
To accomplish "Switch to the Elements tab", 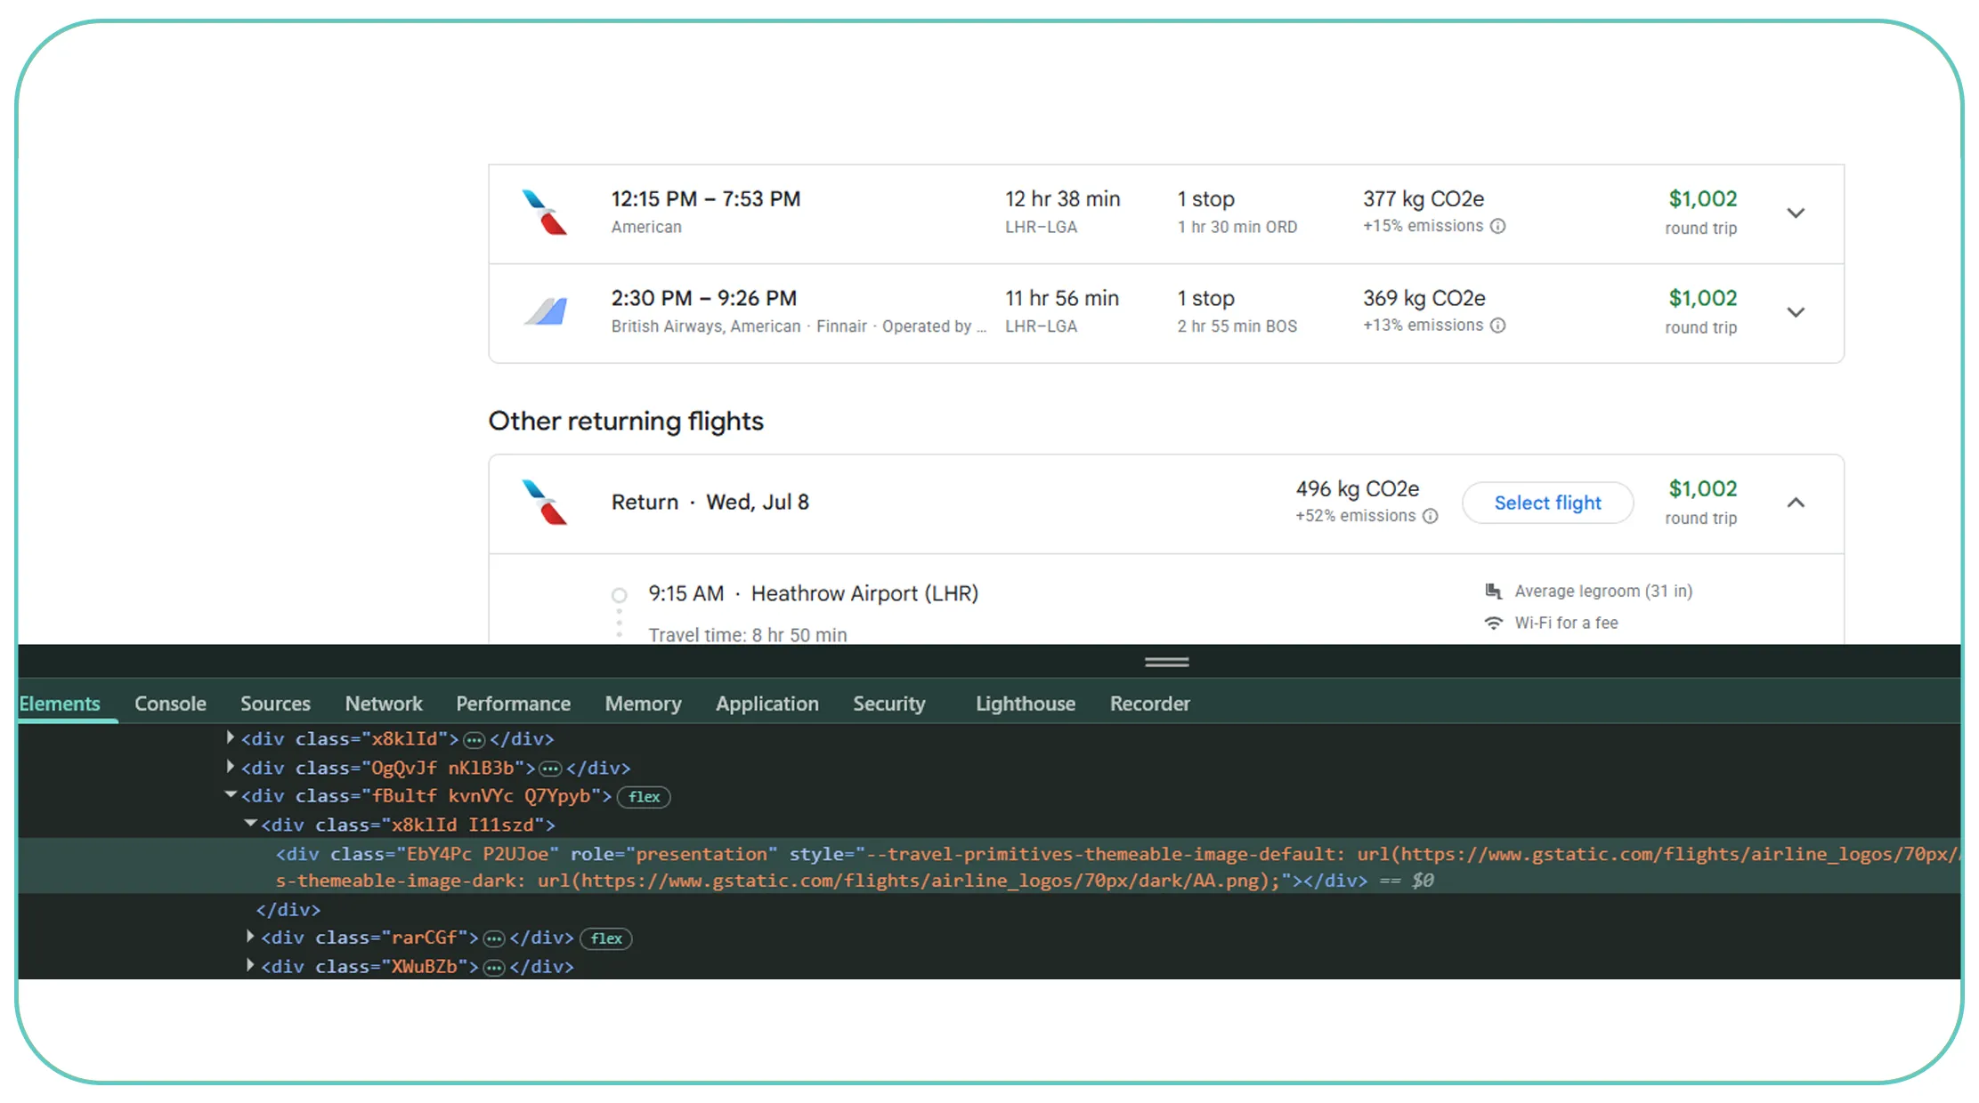I will tap(60, 704).
